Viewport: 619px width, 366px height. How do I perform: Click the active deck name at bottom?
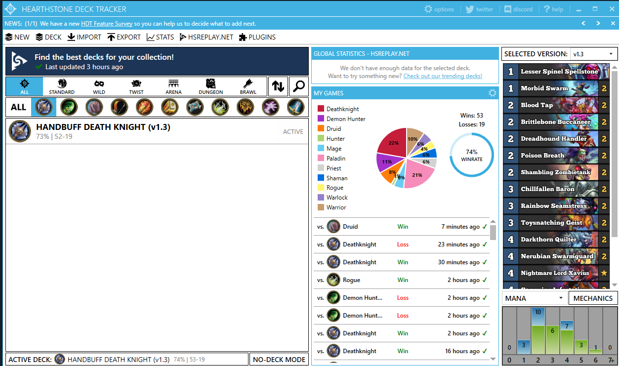point(119,360)
